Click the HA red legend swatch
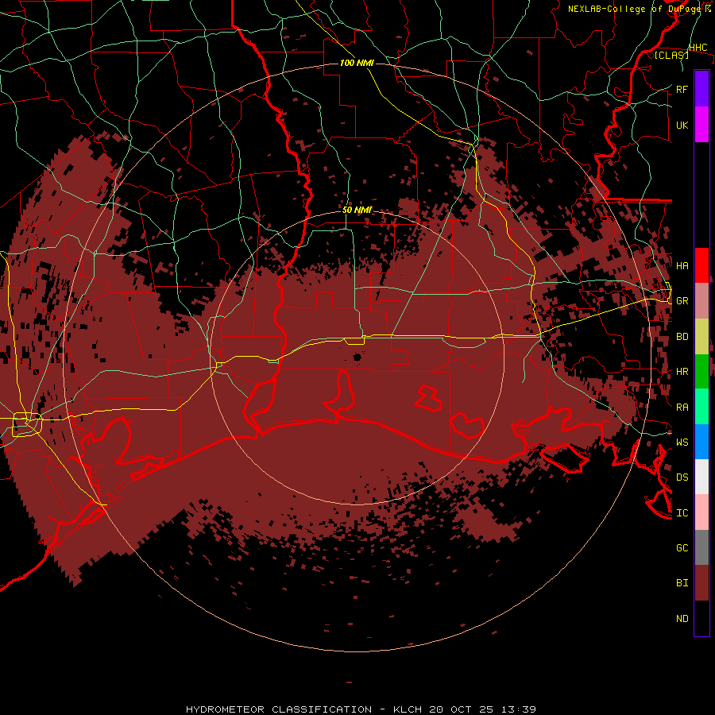715x715 pixels. (701, 265)
